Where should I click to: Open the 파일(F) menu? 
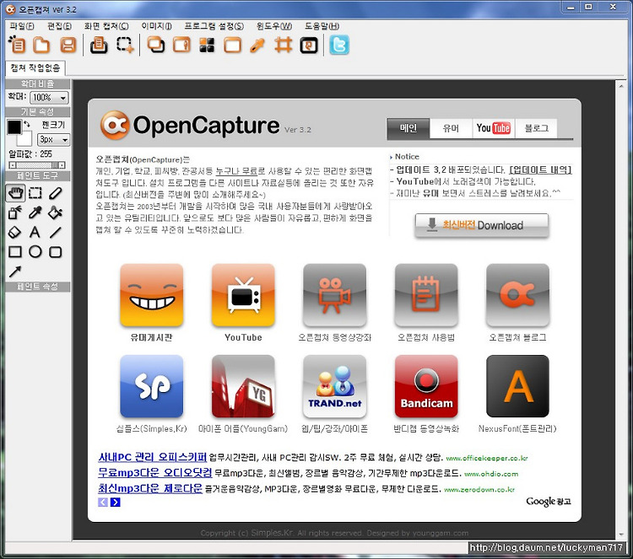tap(22, 26)
